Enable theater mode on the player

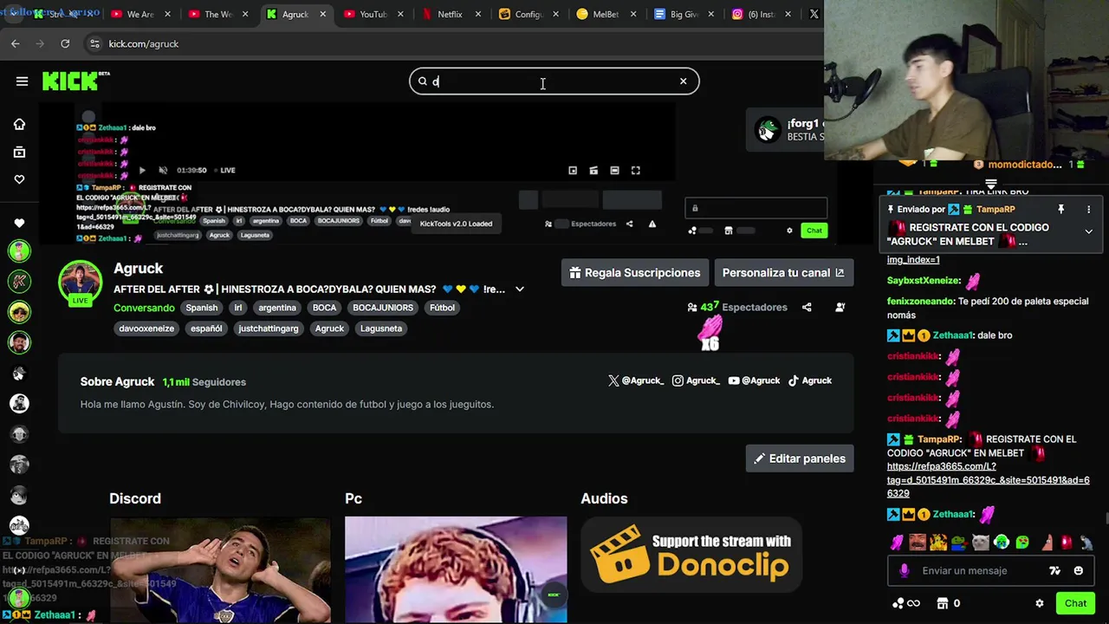(614, 171)
